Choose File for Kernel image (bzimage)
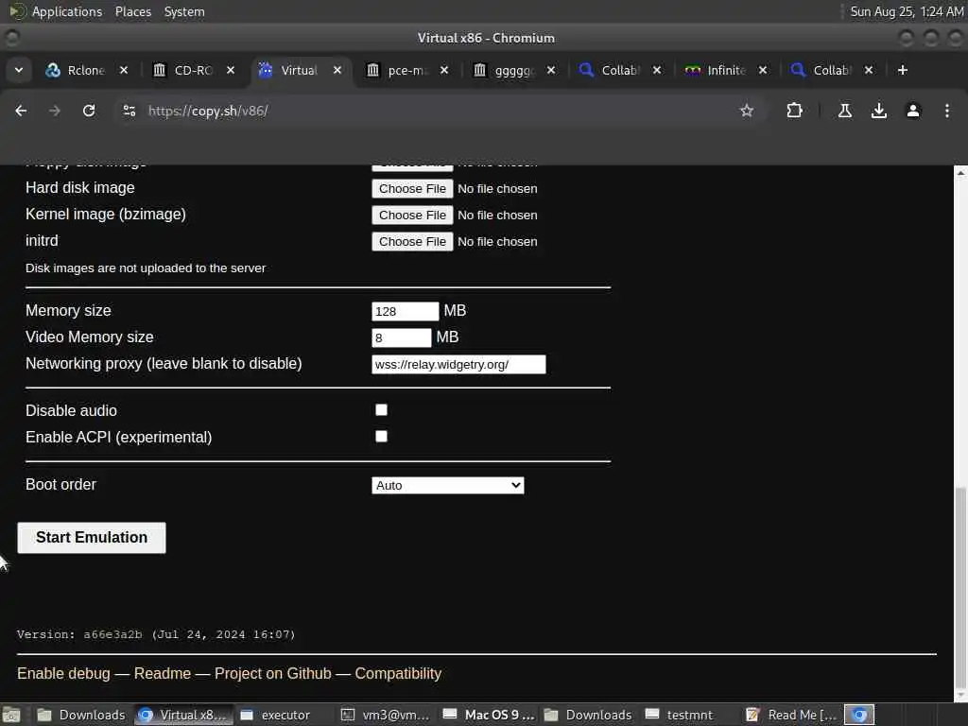968x726 pixels. 412,216
